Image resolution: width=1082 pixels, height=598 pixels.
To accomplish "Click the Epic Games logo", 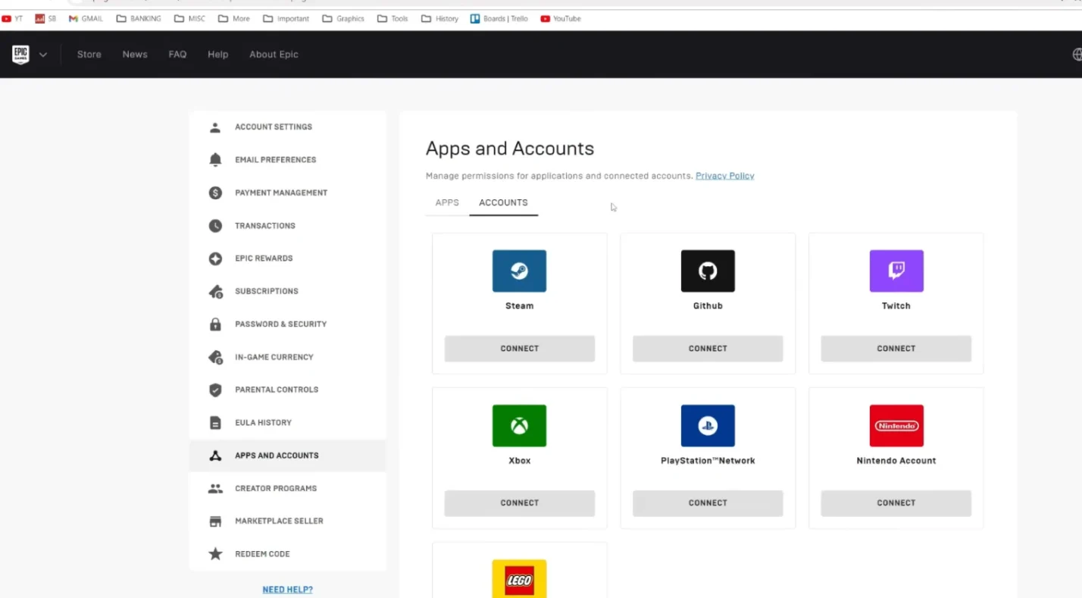I will [20, 55].
